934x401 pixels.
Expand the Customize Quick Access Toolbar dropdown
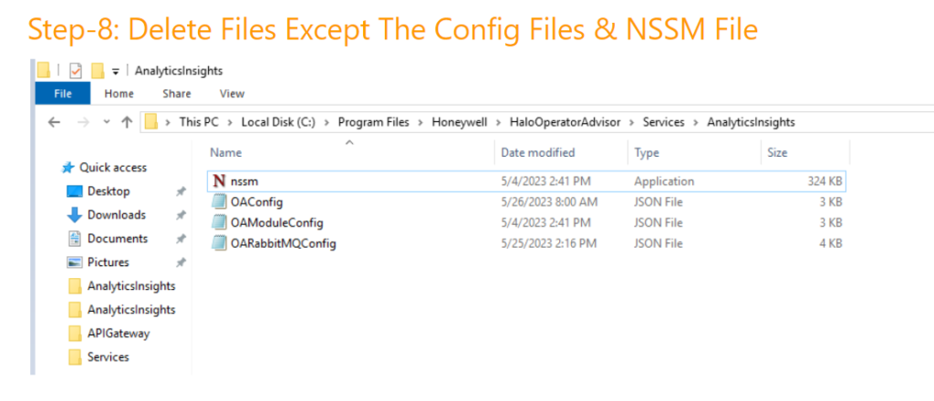pyautogui.click(x=116, y=71)
